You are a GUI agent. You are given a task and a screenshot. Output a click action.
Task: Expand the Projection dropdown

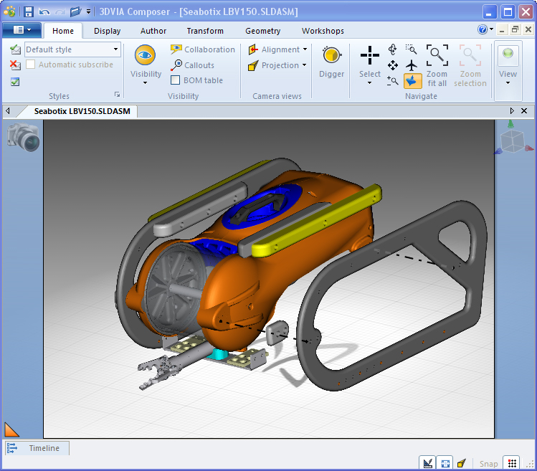tap(305, 65)
